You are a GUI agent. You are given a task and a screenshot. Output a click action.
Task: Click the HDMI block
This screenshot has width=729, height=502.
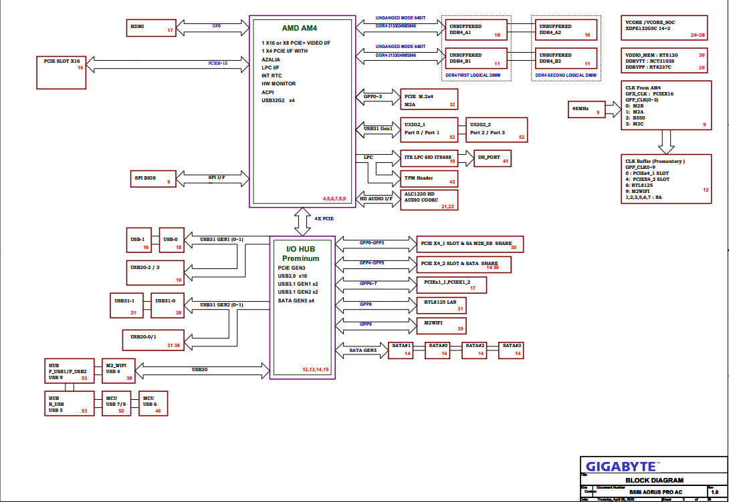point(151,28)
